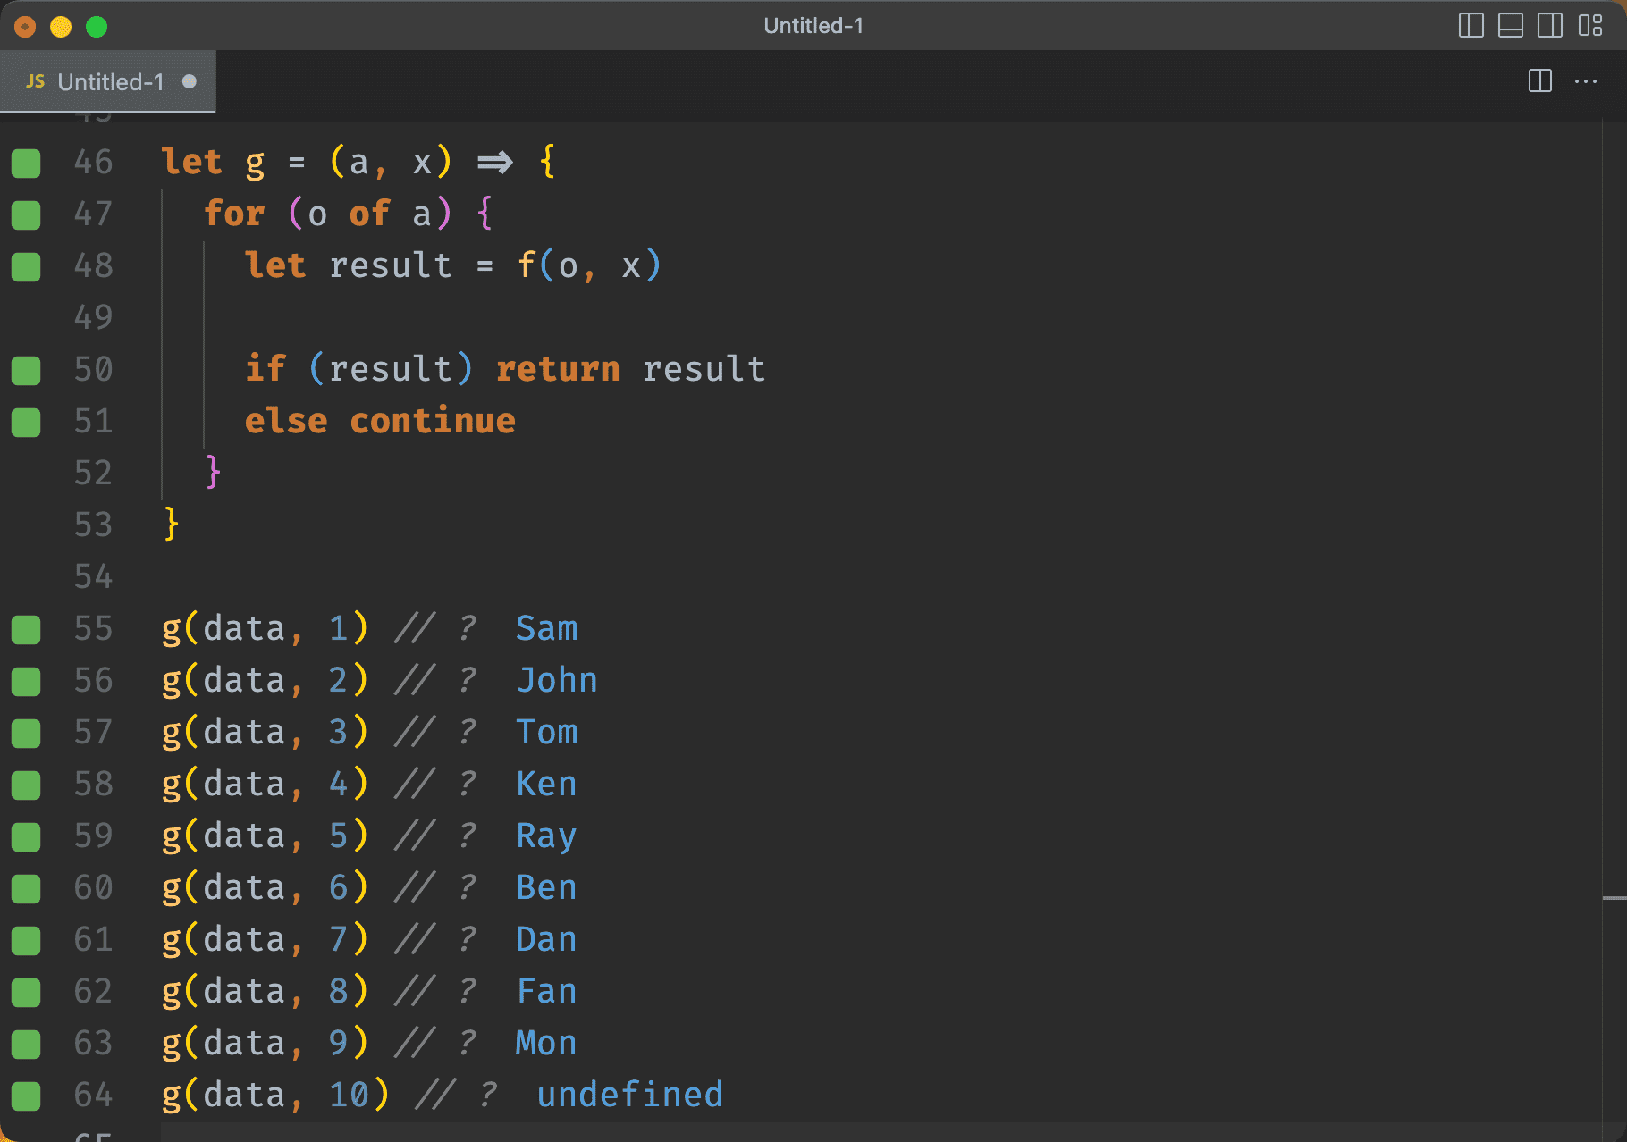1627x1142 pixels.
Task: Click the scrollbar marker on the right edge
Action: 1614,898
